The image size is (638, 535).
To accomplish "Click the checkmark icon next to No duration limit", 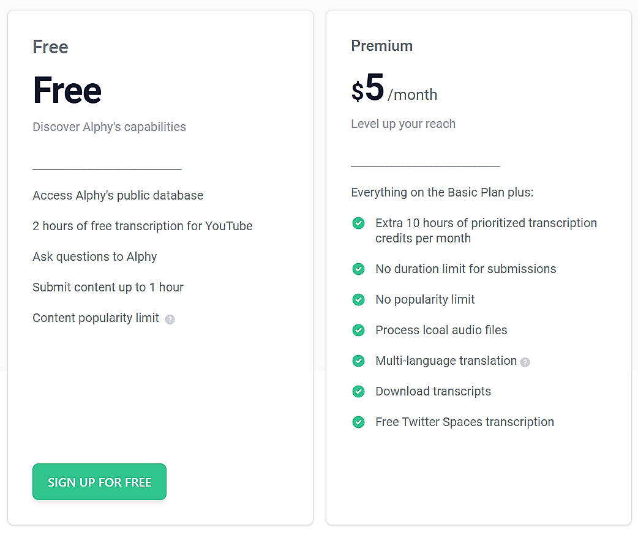I will coord(358,269).
